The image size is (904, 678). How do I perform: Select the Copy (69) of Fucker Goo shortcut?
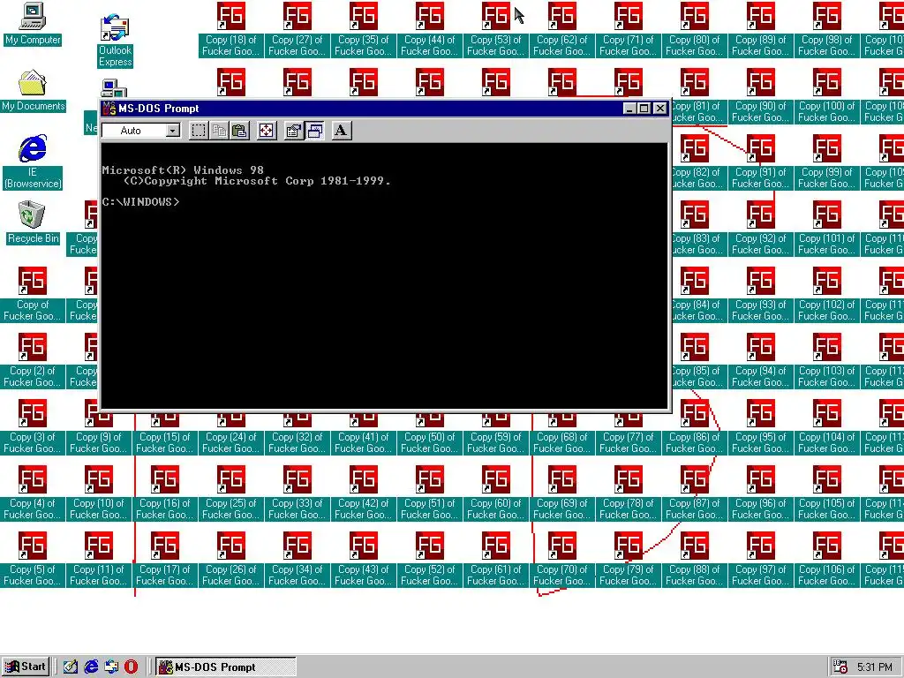click(562, 493)
